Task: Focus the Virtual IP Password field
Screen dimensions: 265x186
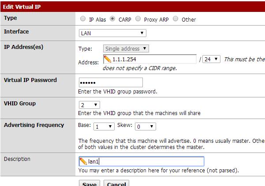Action: tap(111, 82)
